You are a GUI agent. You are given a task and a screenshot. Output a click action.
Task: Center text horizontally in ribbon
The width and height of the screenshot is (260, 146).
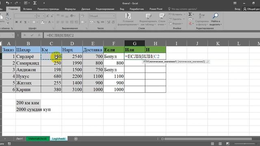pos(62,22)
